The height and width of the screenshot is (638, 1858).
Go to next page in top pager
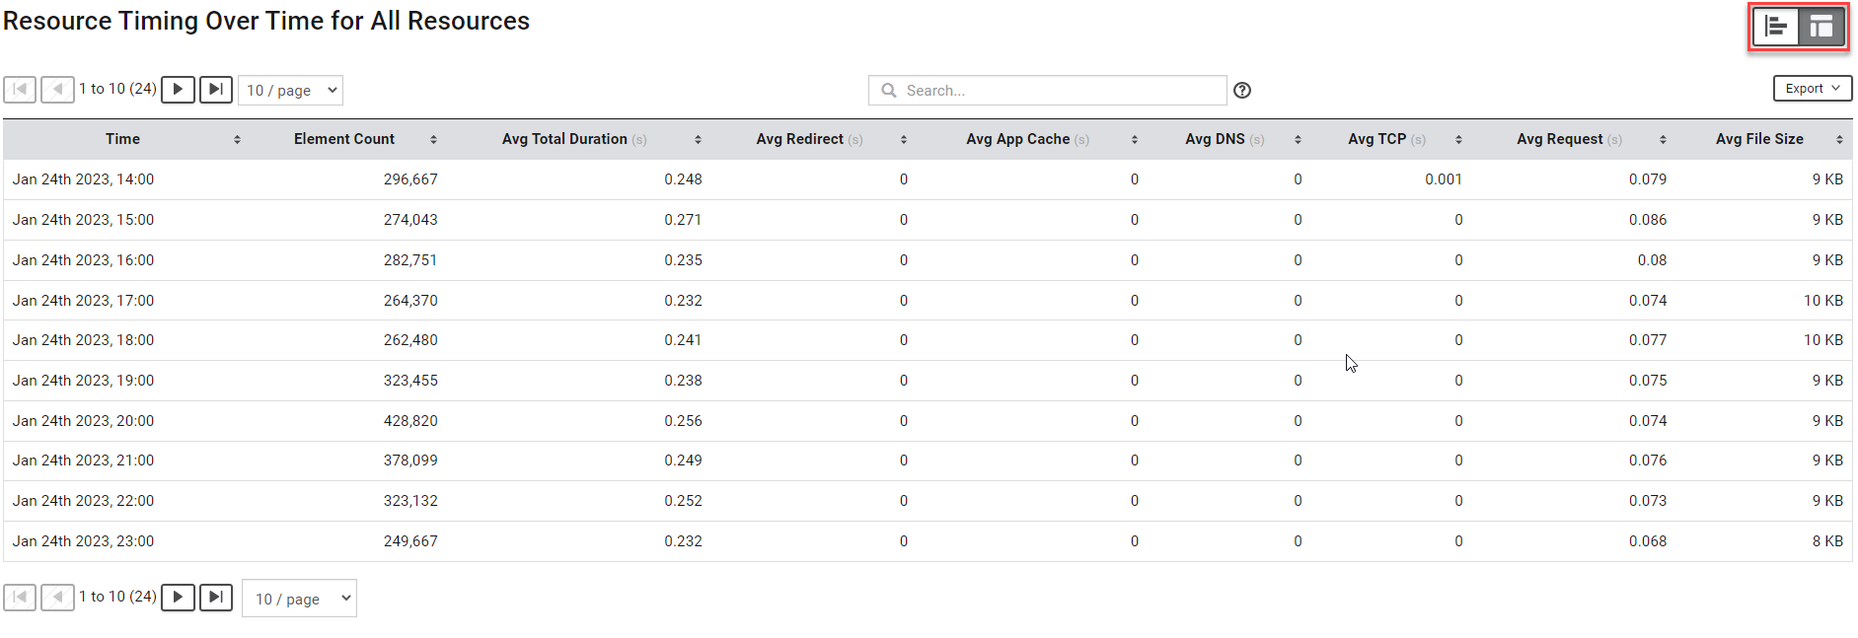[x=178, y=89]
